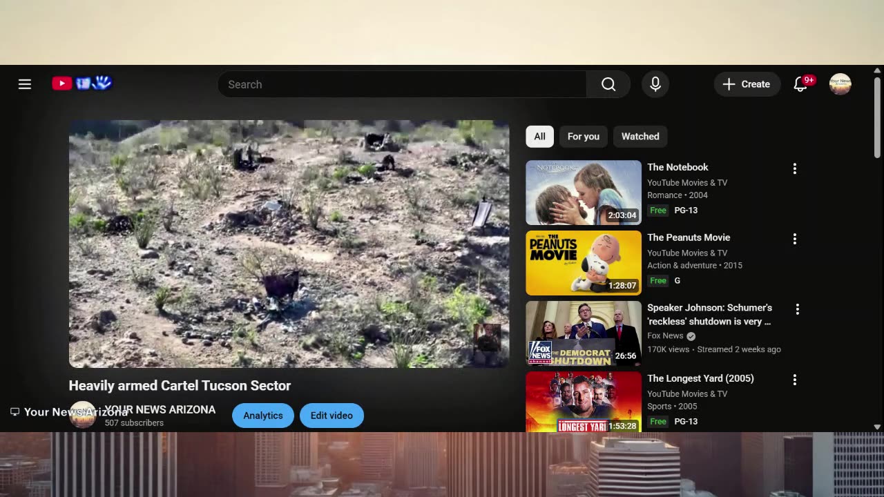The height and width of the screenshot is (497, 884).
Task: Click the video title Heavily armed Cartel Tucson Sector
Action: click(x=180, y=386)
